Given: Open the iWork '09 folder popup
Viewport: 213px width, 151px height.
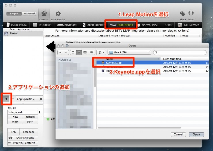Looking at the screenshot, I should [130, 52].
